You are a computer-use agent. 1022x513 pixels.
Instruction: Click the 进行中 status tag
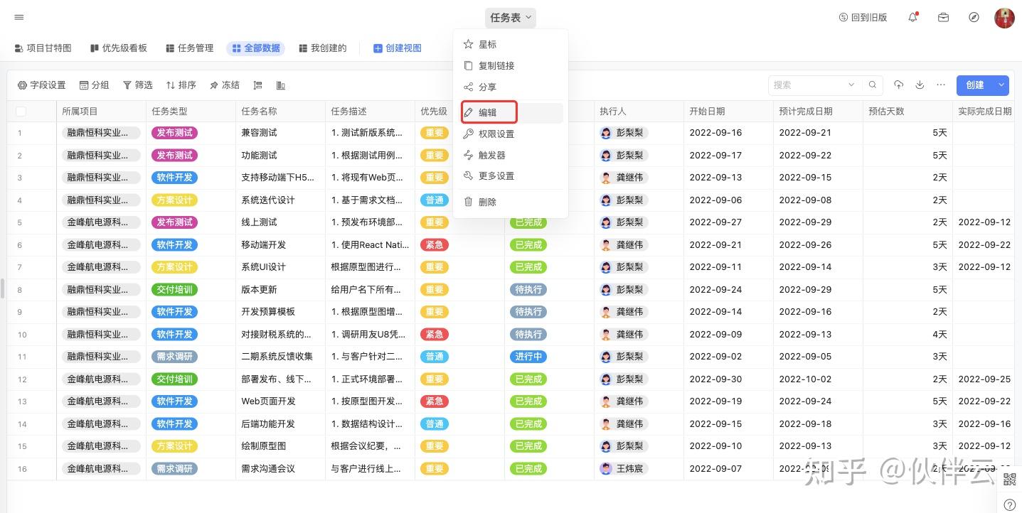click(x=528, y=357)
